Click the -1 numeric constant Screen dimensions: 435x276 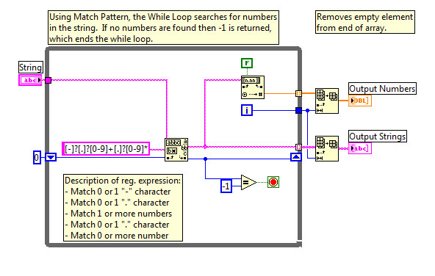point(226,186)
